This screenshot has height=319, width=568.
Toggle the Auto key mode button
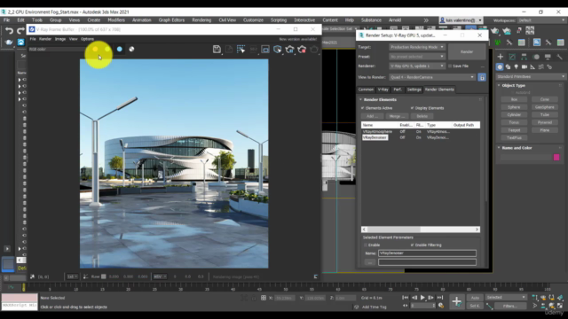(475, 298)
